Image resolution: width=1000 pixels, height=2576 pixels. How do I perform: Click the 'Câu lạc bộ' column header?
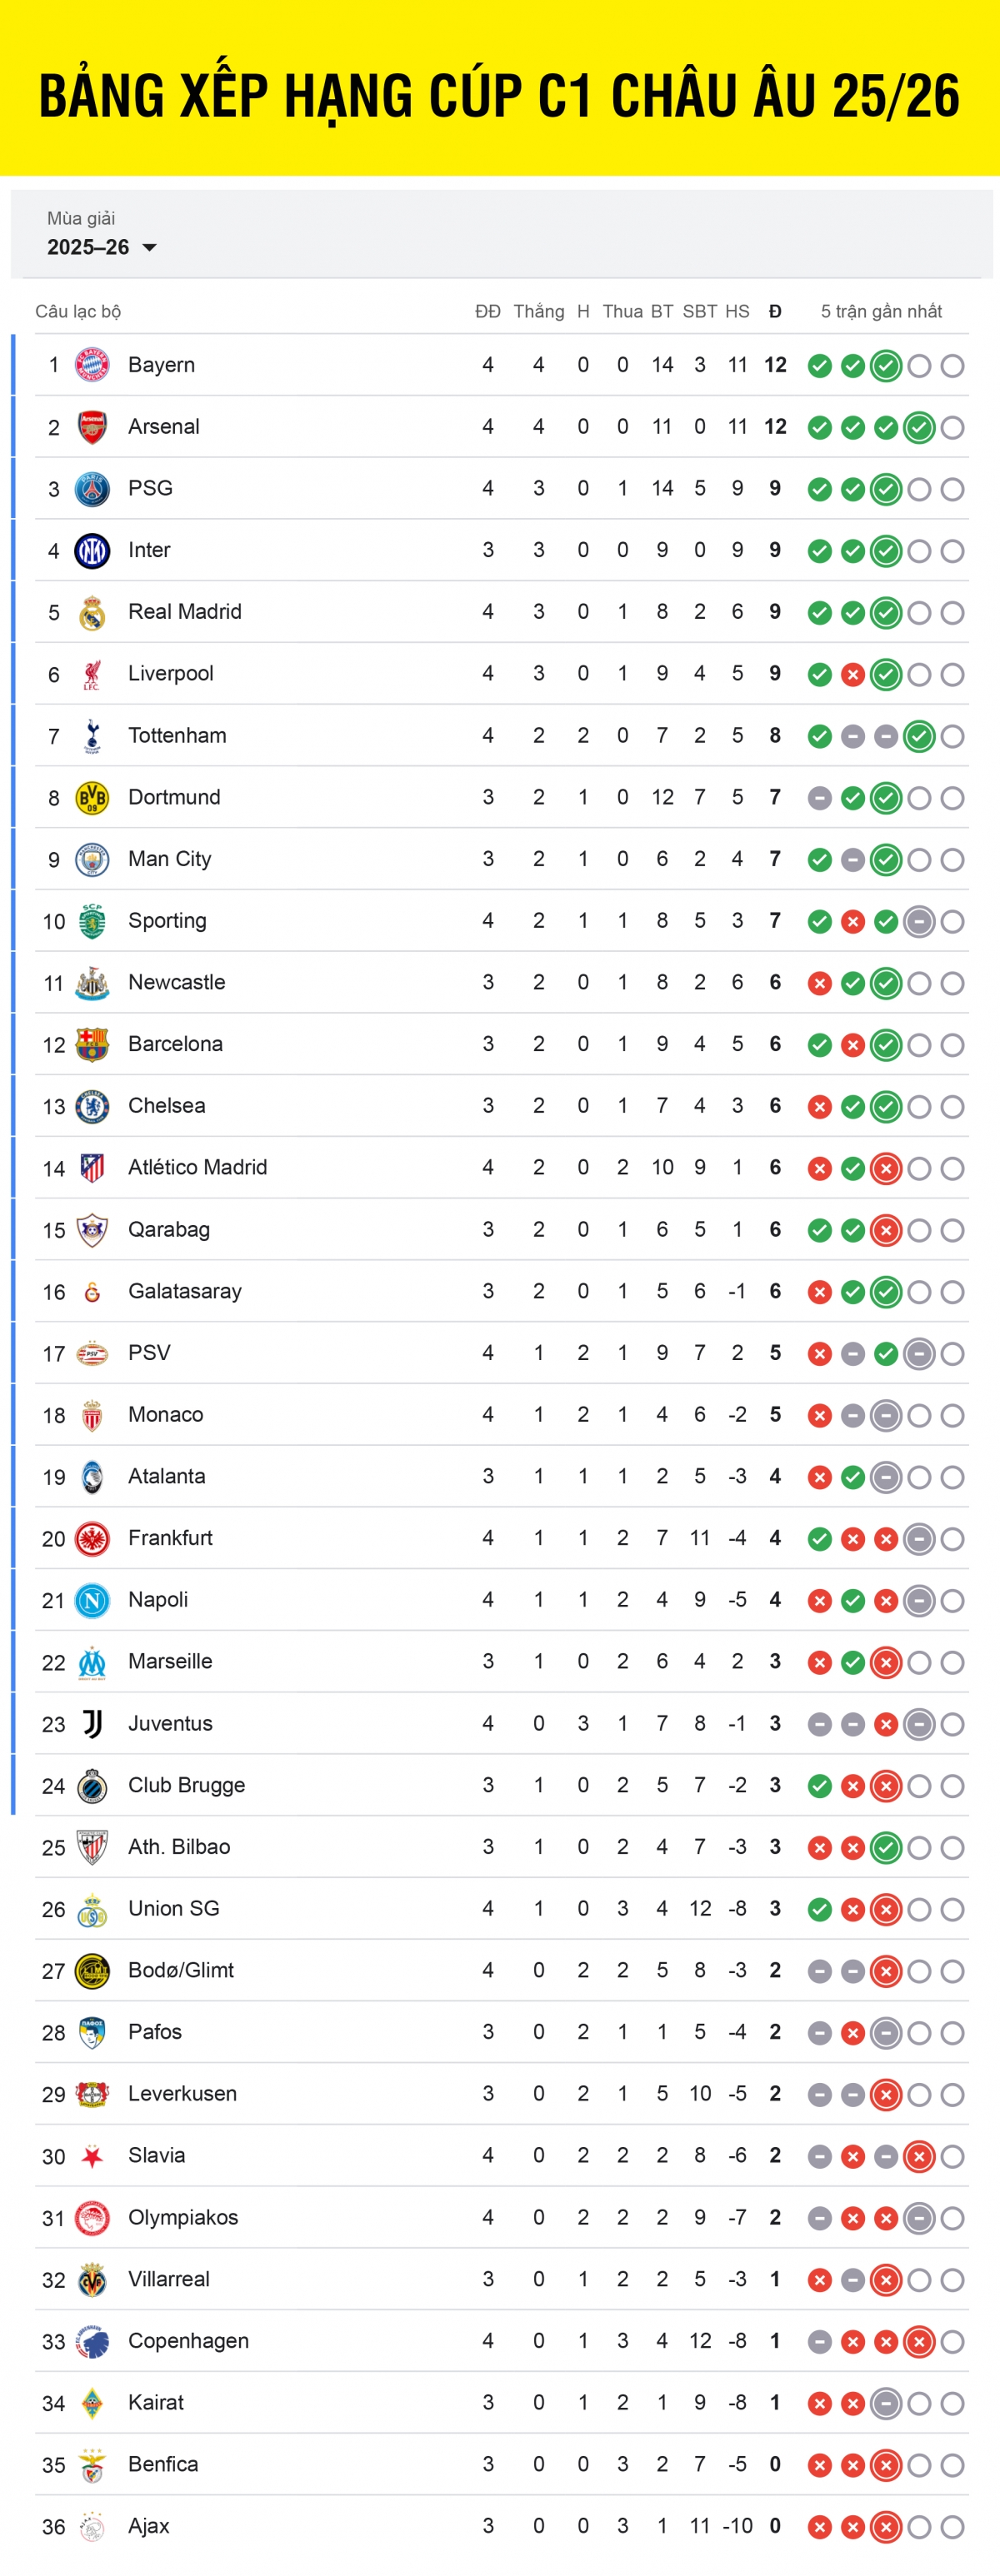pos(78,311)
